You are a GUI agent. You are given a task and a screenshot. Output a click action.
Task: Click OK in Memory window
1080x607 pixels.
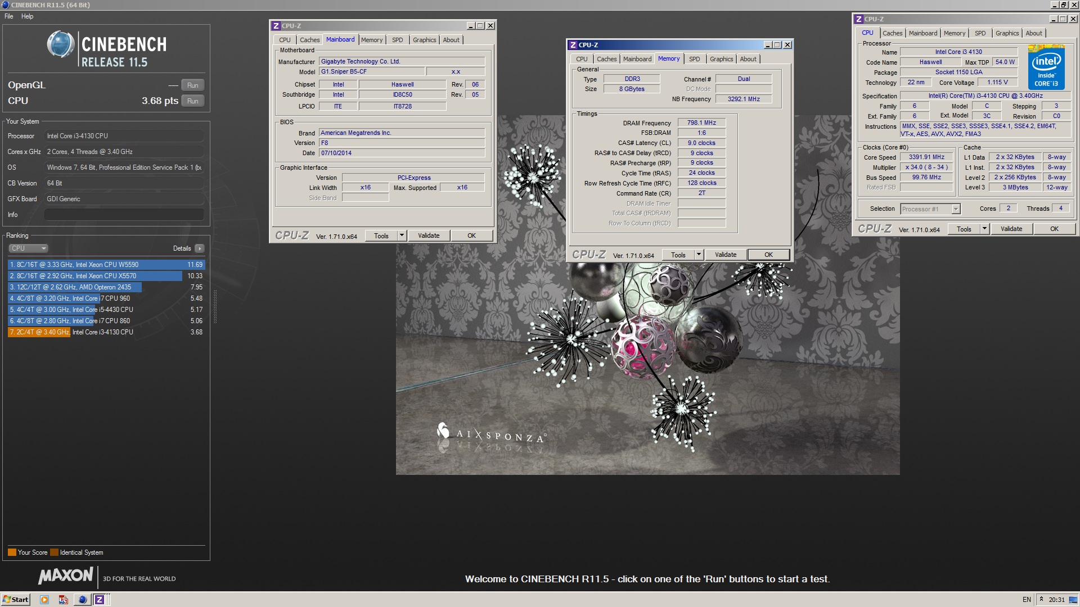[768, 255]
